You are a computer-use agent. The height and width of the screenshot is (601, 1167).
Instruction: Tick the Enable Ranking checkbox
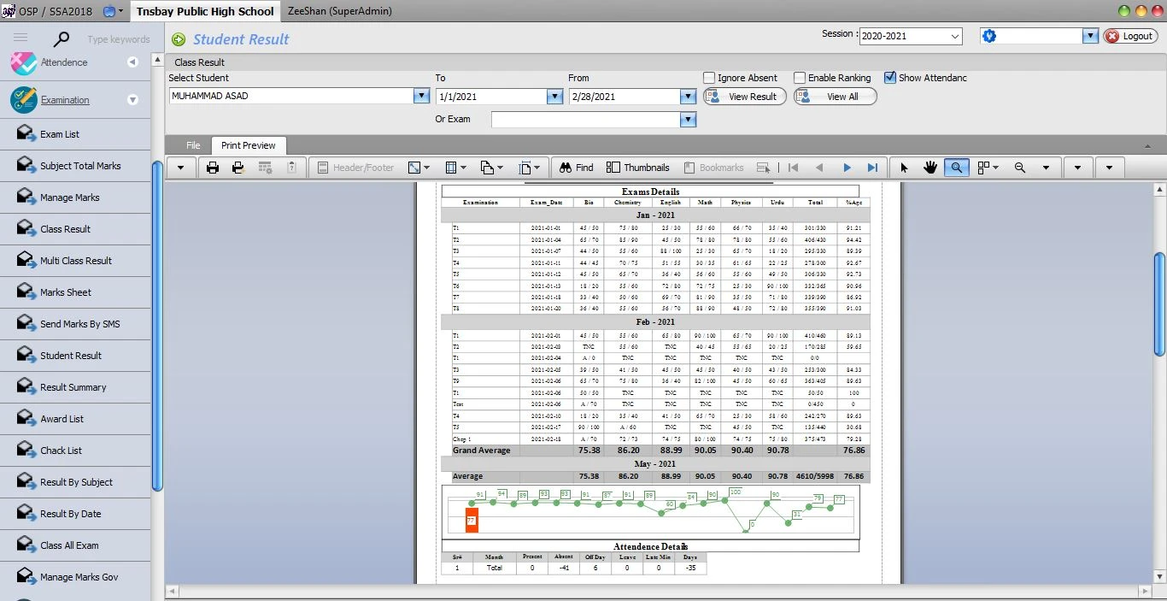point(800,78)
